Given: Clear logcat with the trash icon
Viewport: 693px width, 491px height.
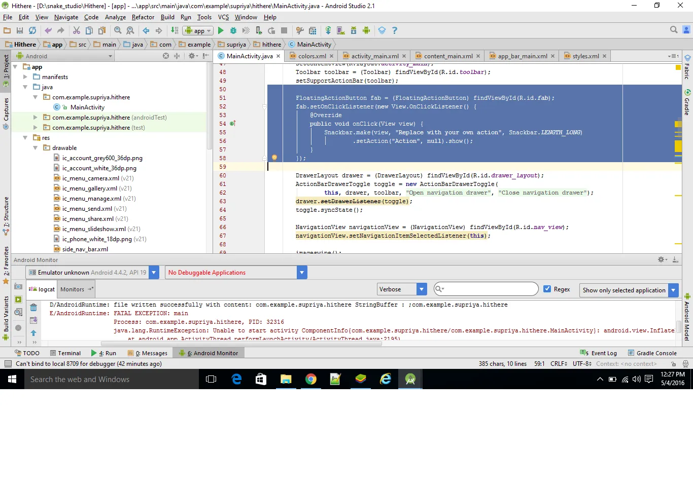Looking at the screenshot, I should pos(33,308).
